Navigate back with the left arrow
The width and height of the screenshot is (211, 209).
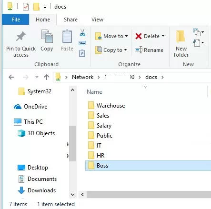(11, 77)
